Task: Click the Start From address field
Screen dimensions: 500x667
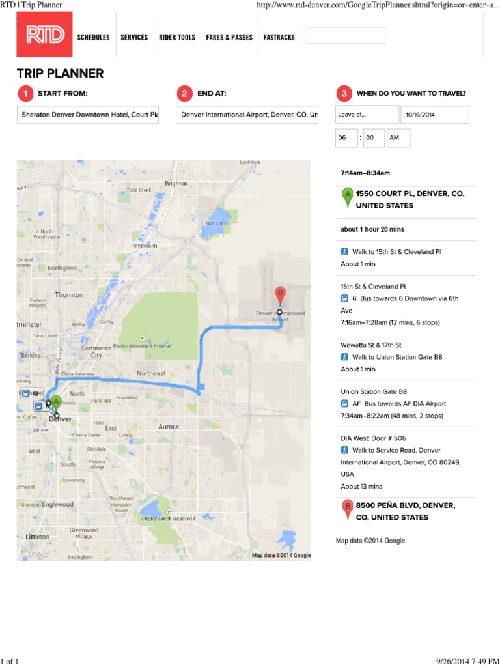Action: (x=88, y=115)
